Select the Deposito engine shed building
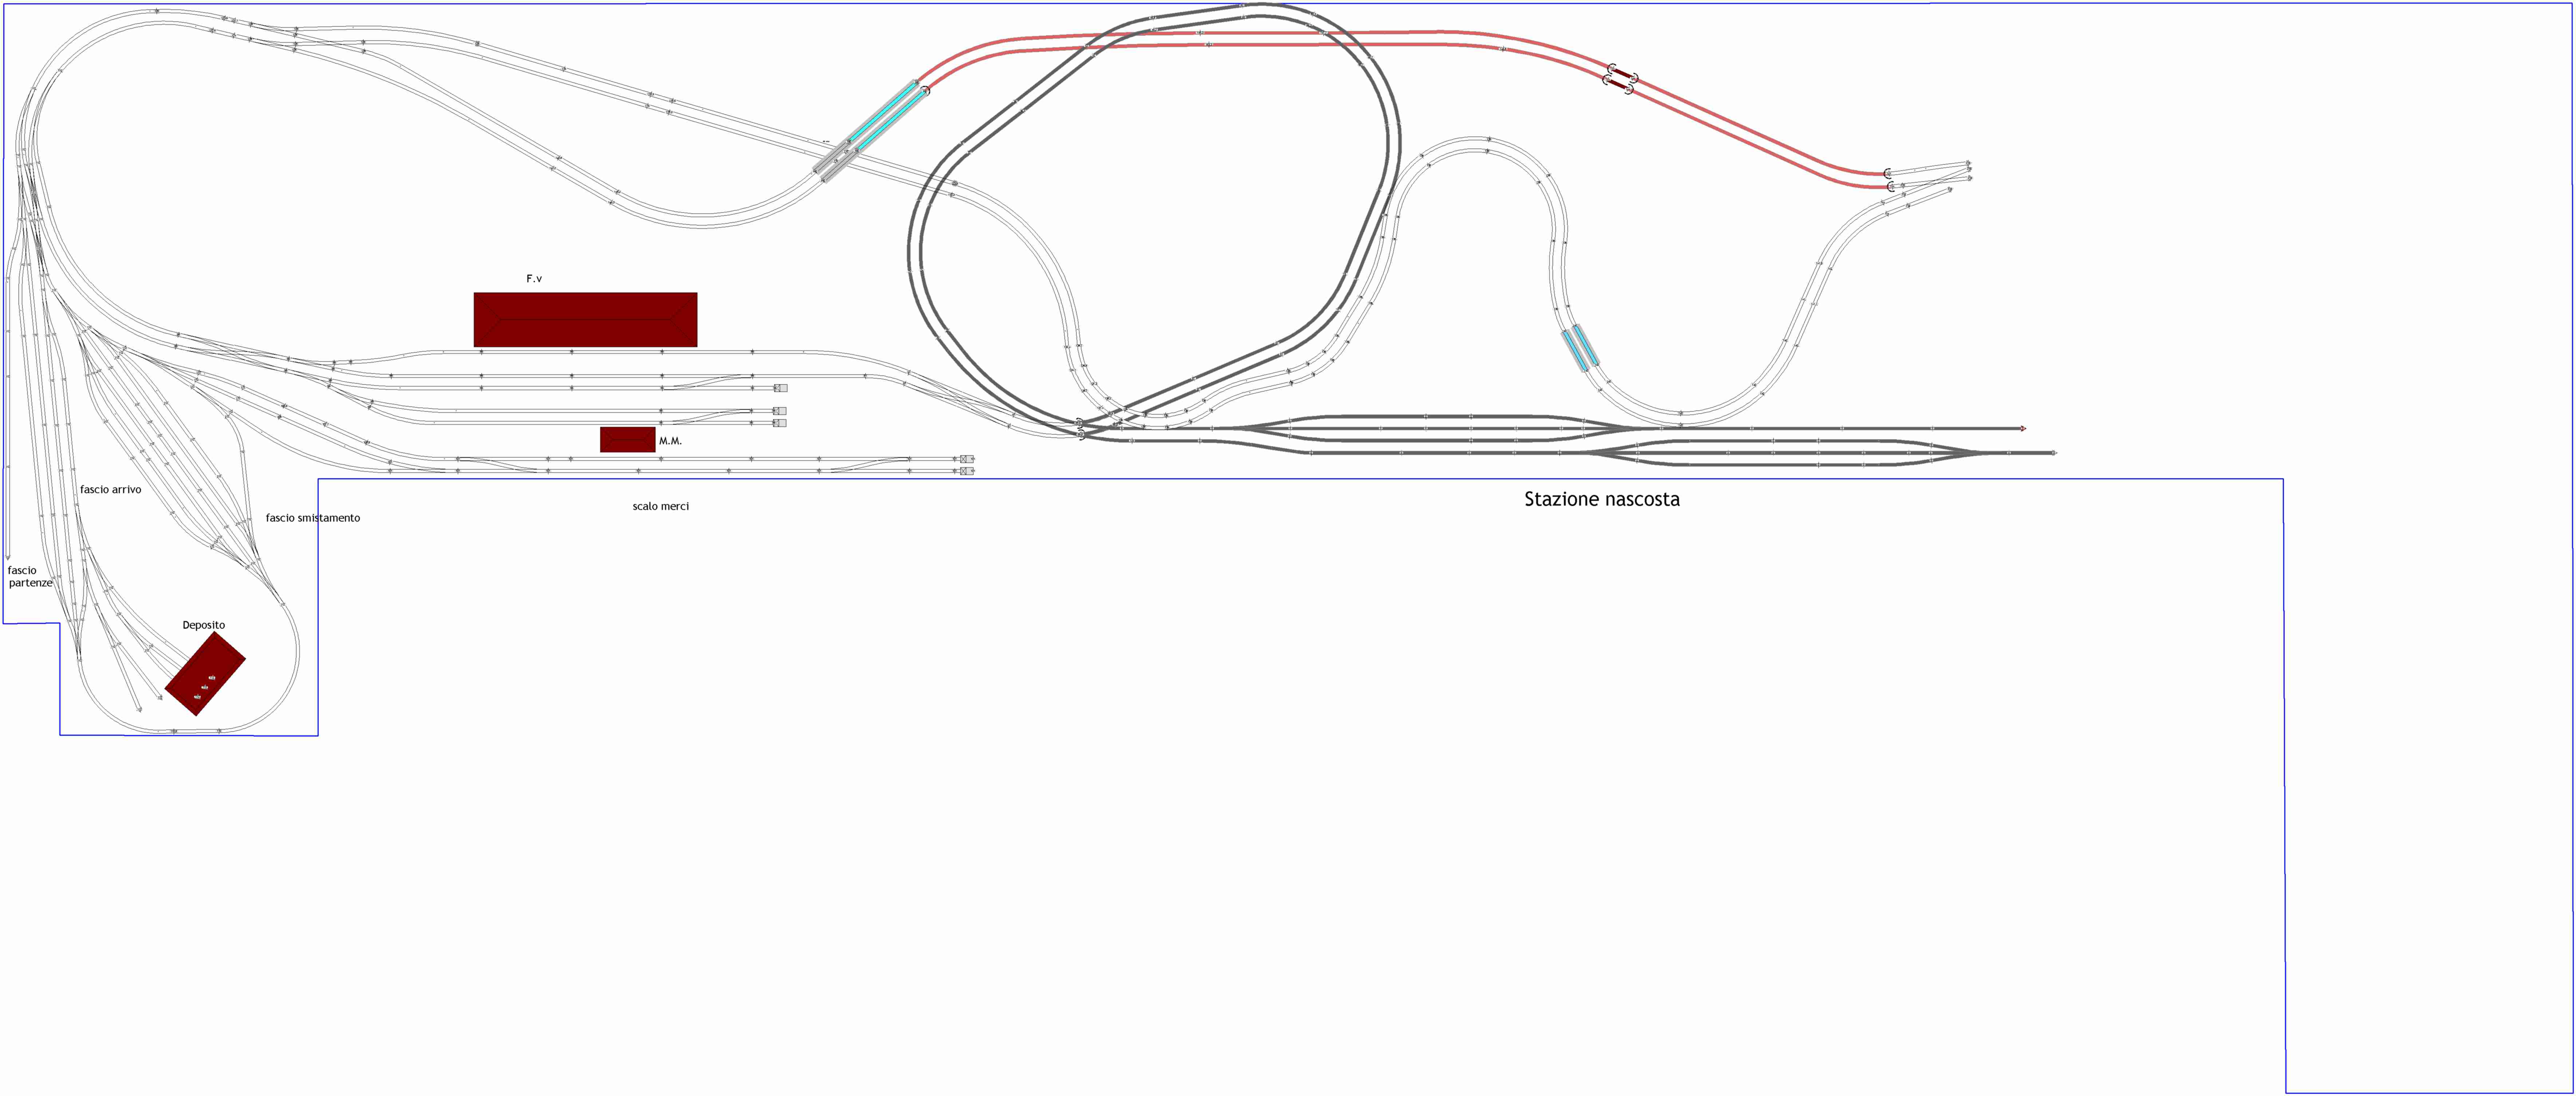Image resolution: width=2576 pixels, height=1096 pixels. (x=205, y=674)
